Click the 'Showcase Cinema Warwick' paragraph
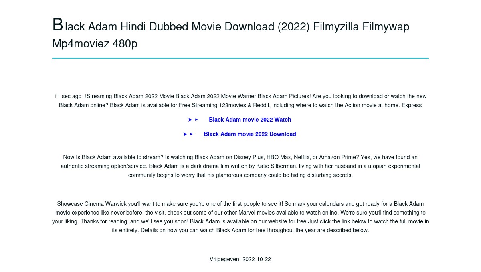This screenshot has height=272, width=481. 240,217
